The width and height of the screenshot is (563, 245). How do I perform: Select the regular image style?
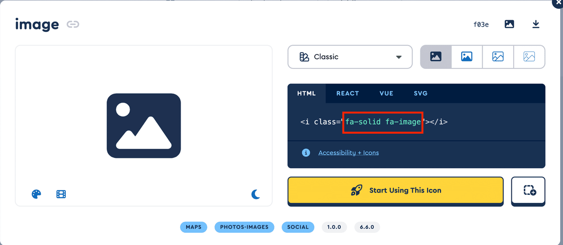point(467,57)
